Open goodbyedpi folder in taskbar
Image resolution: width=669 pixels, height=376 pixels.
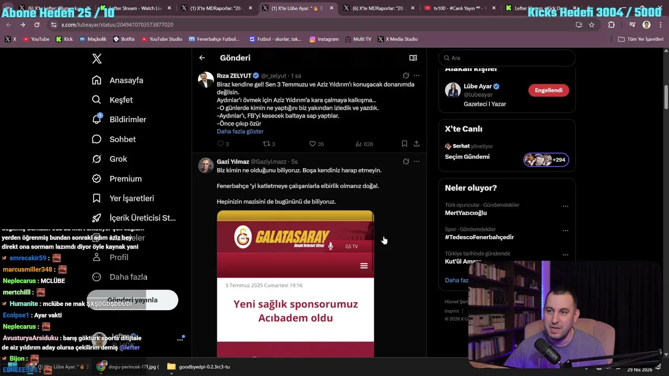tap(199, 367)
